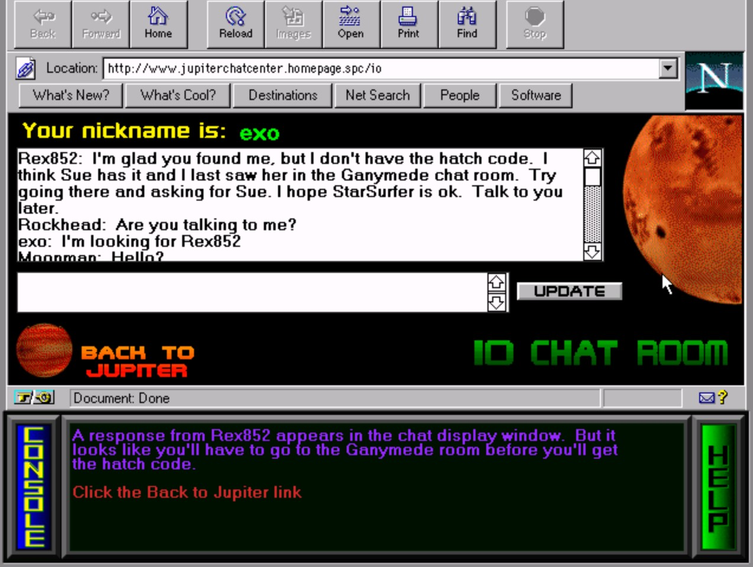Click the red 'Click the Back to Jupiter link' instruction

(x=187, y=492)
